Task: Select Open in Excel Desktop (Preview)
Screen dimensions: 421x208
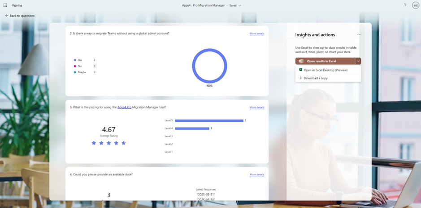Action: pyautogui.click(x=328, y=70)
